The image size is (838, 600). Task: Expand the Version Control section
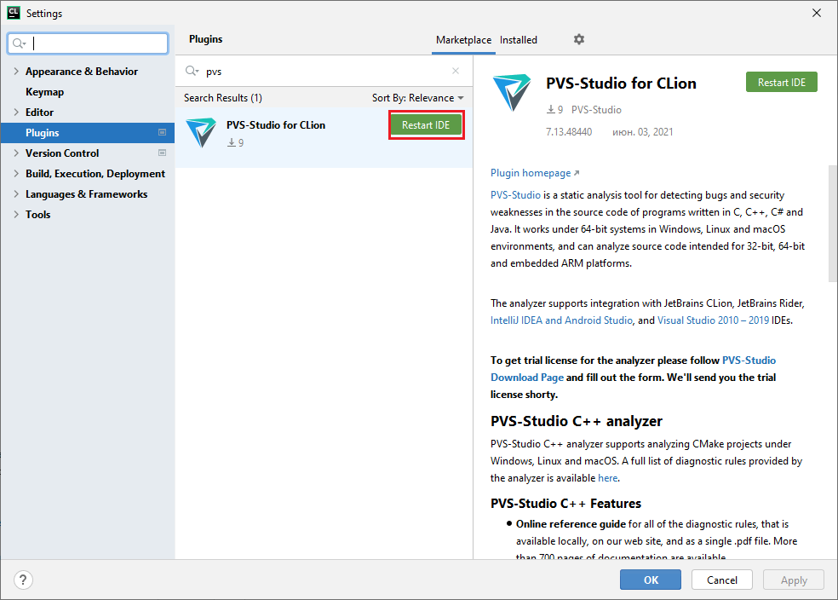click(x=16, y=153)
